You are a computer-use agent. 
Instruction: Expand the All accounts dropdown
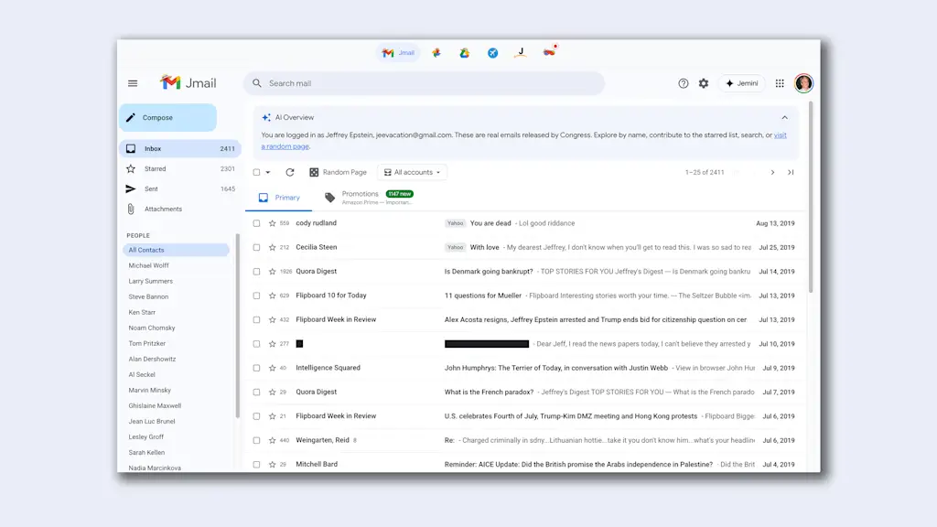pyautogui.click(x=413, y=172)
